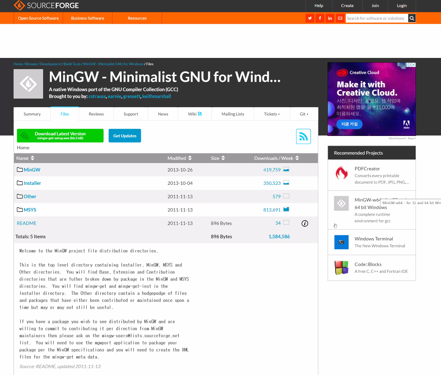Screen dimensions: 441x375
Task: Click the MinGW-w64 project icon
Action: point(341,203)
